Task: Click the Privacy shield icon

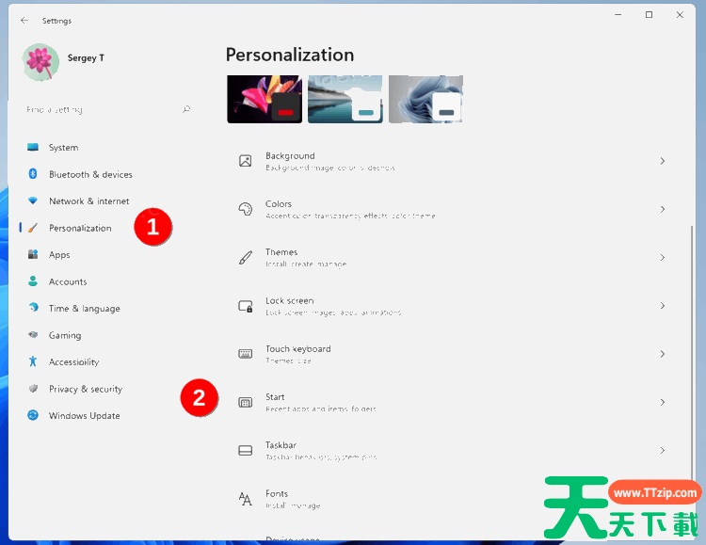Action: (33, 388)
